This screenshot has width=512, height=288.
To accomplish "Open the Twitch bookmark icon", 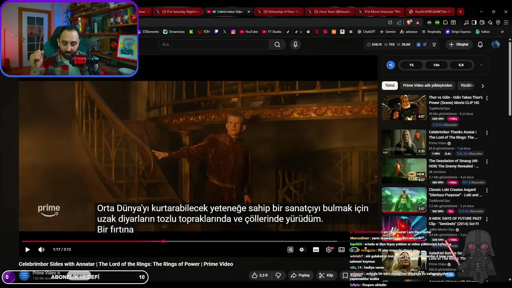I will [x=216, y=32].
